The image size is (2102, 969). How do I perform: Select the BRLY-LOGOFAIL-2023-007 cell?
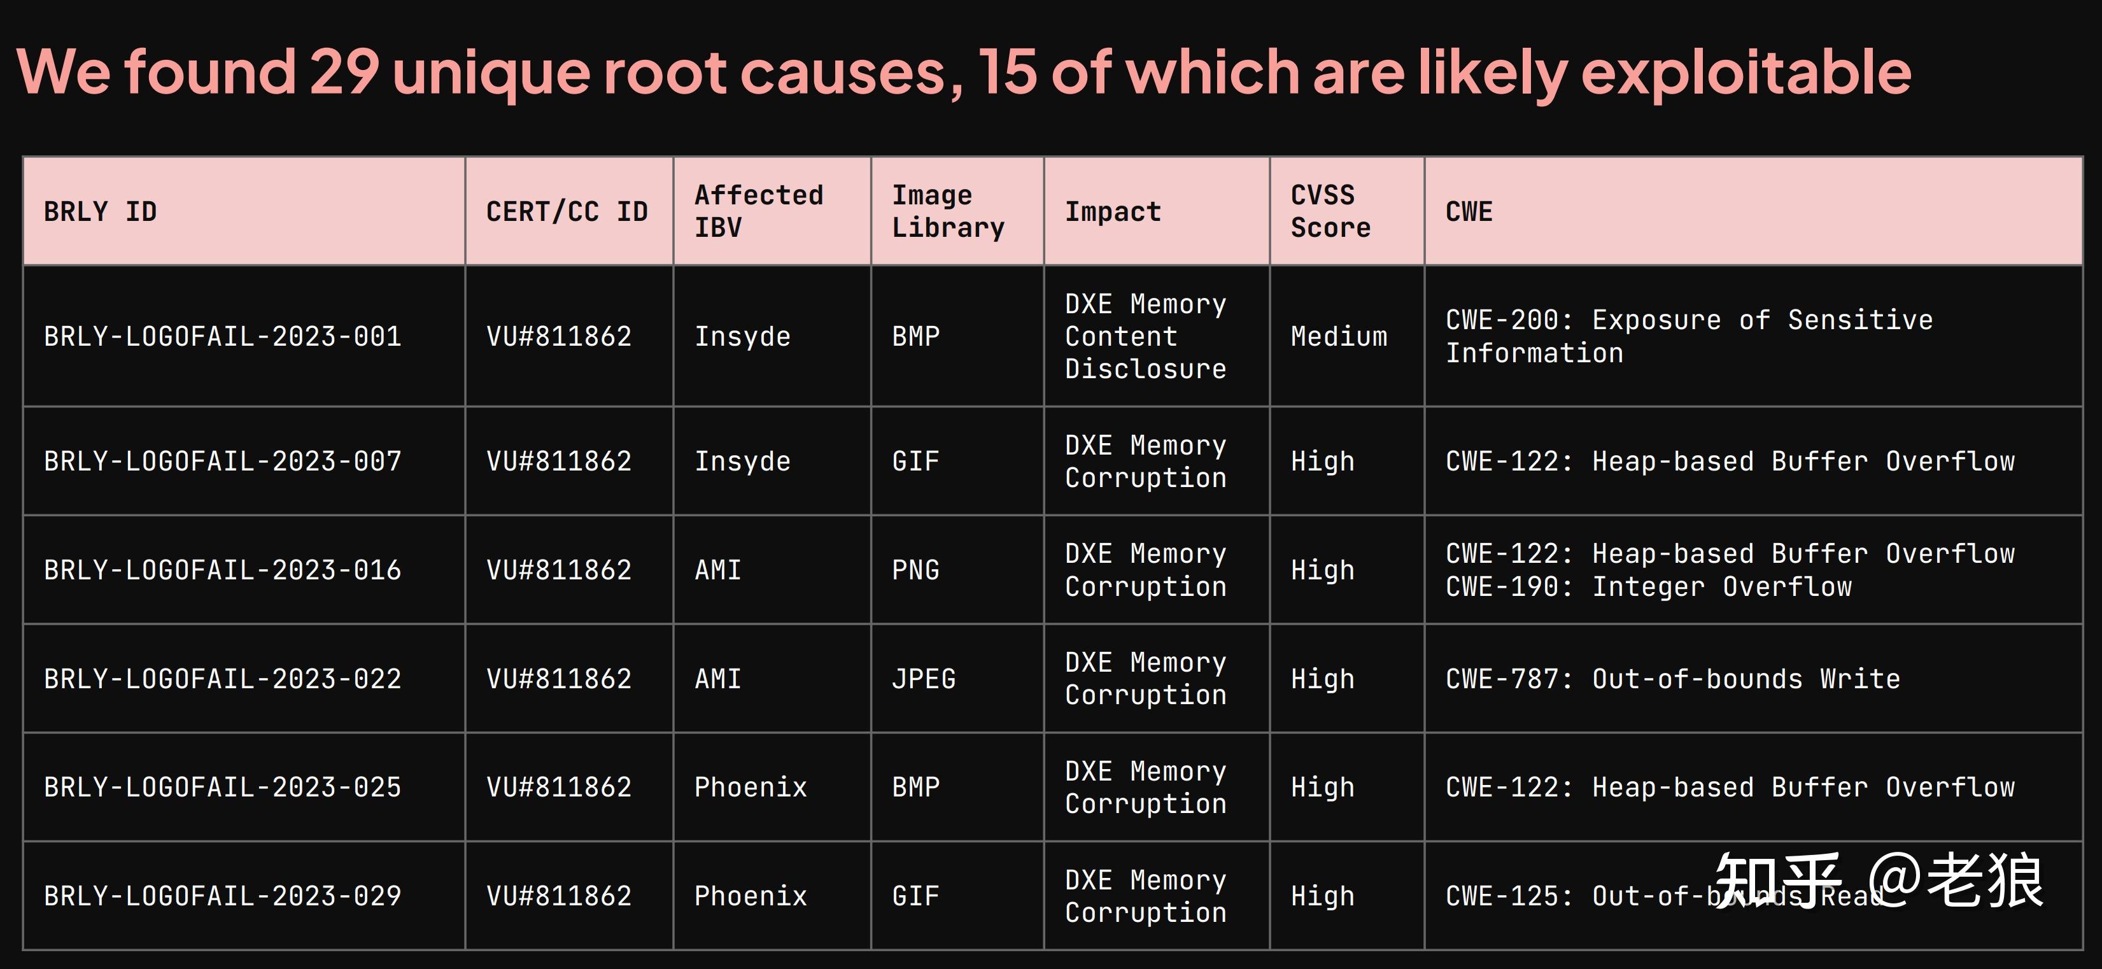tap(222, 461)
